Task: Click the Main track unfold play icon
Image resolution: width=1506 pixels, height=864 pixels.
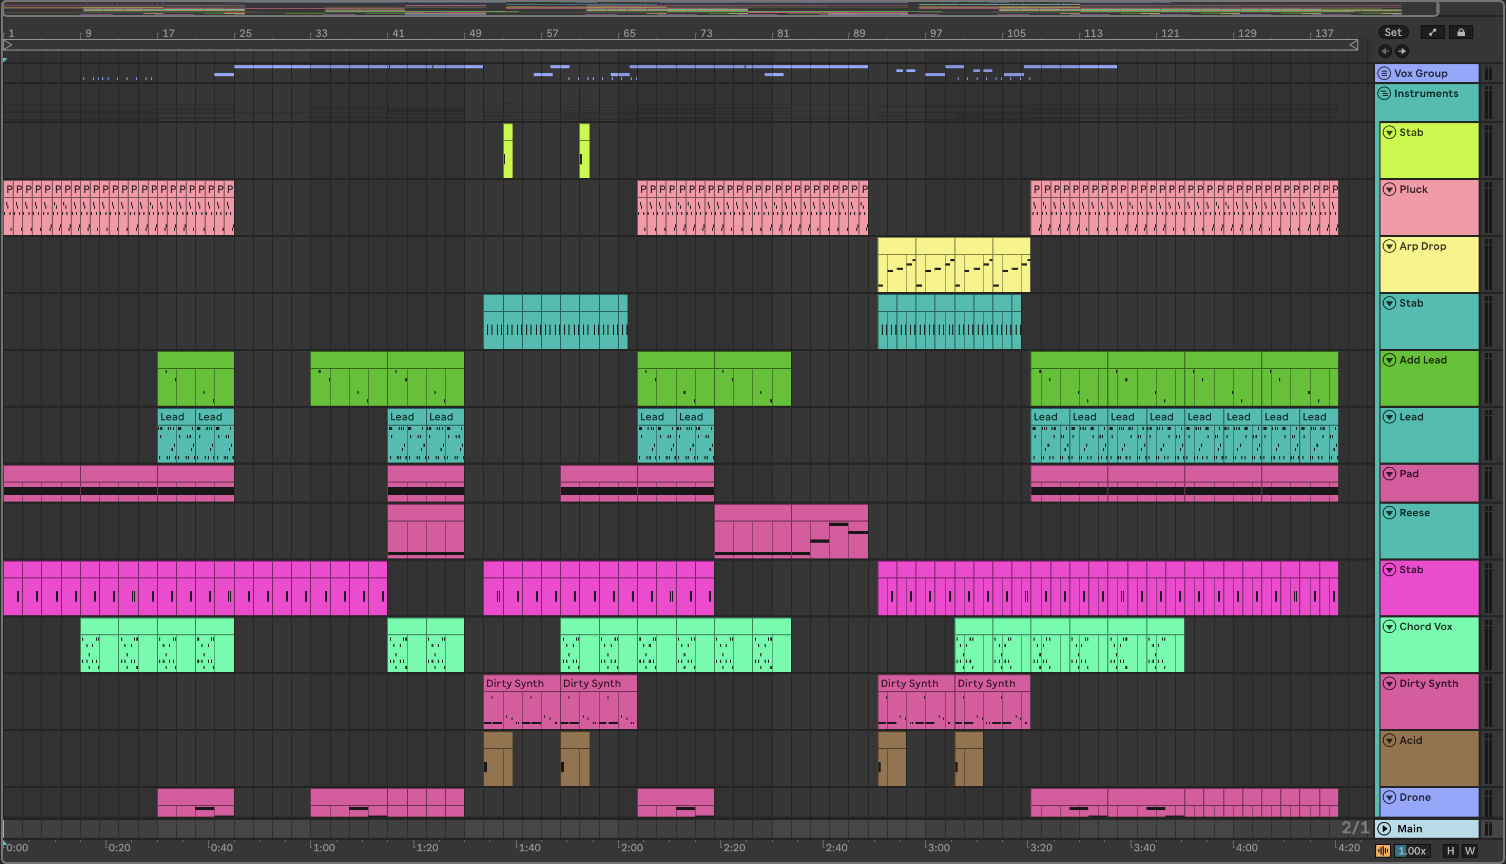Action: click(1384, 828)
